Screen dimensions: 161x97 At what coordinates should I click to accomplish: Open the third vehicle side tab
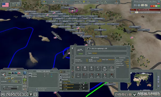[25, 83]
